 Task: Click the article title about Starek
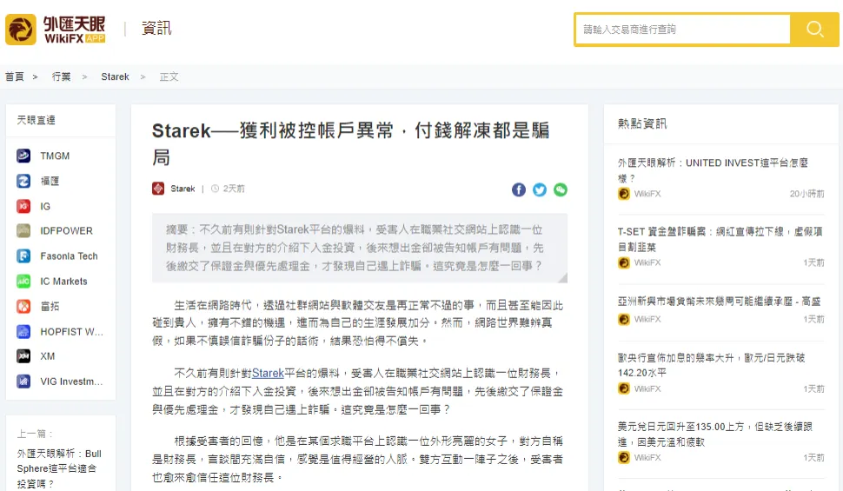click(x=350, y=143)
